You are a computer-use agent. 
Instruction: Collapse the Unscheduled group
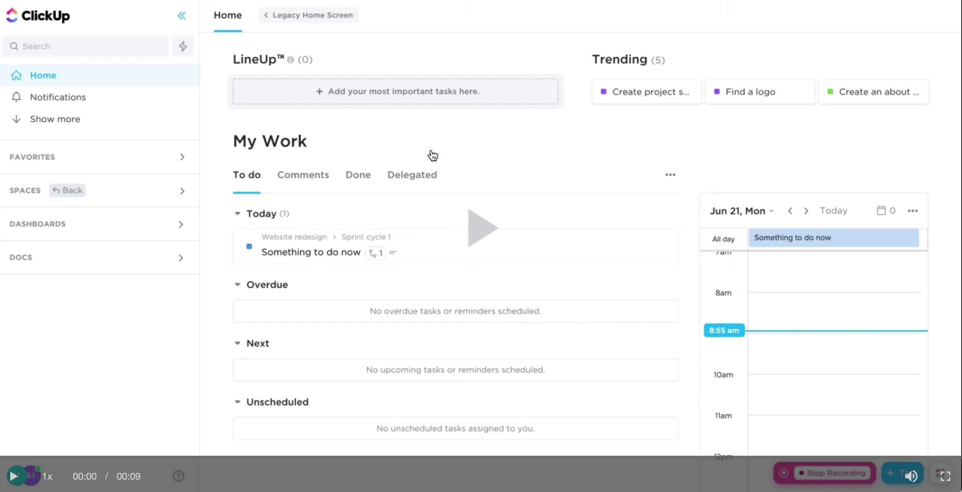(237, 402)
